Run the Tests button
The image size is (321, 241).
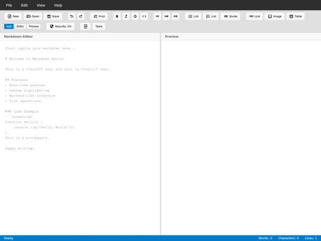[x=99, y=26]
